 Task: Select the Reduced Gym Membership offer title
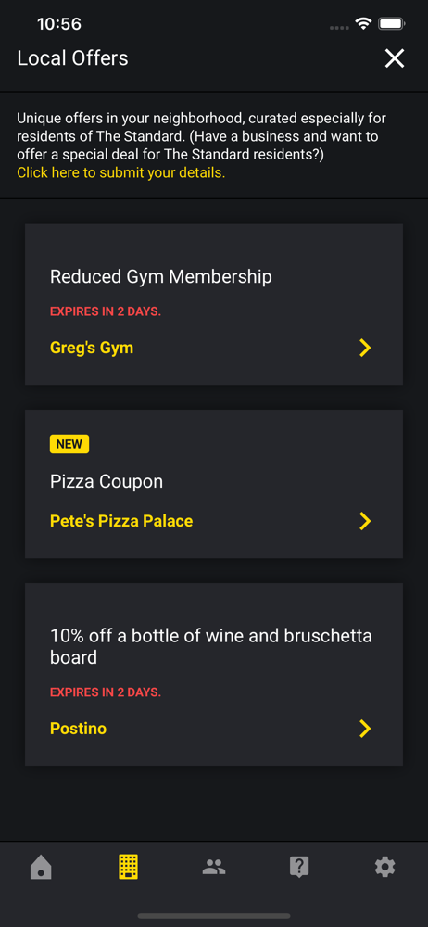[161, 276]
